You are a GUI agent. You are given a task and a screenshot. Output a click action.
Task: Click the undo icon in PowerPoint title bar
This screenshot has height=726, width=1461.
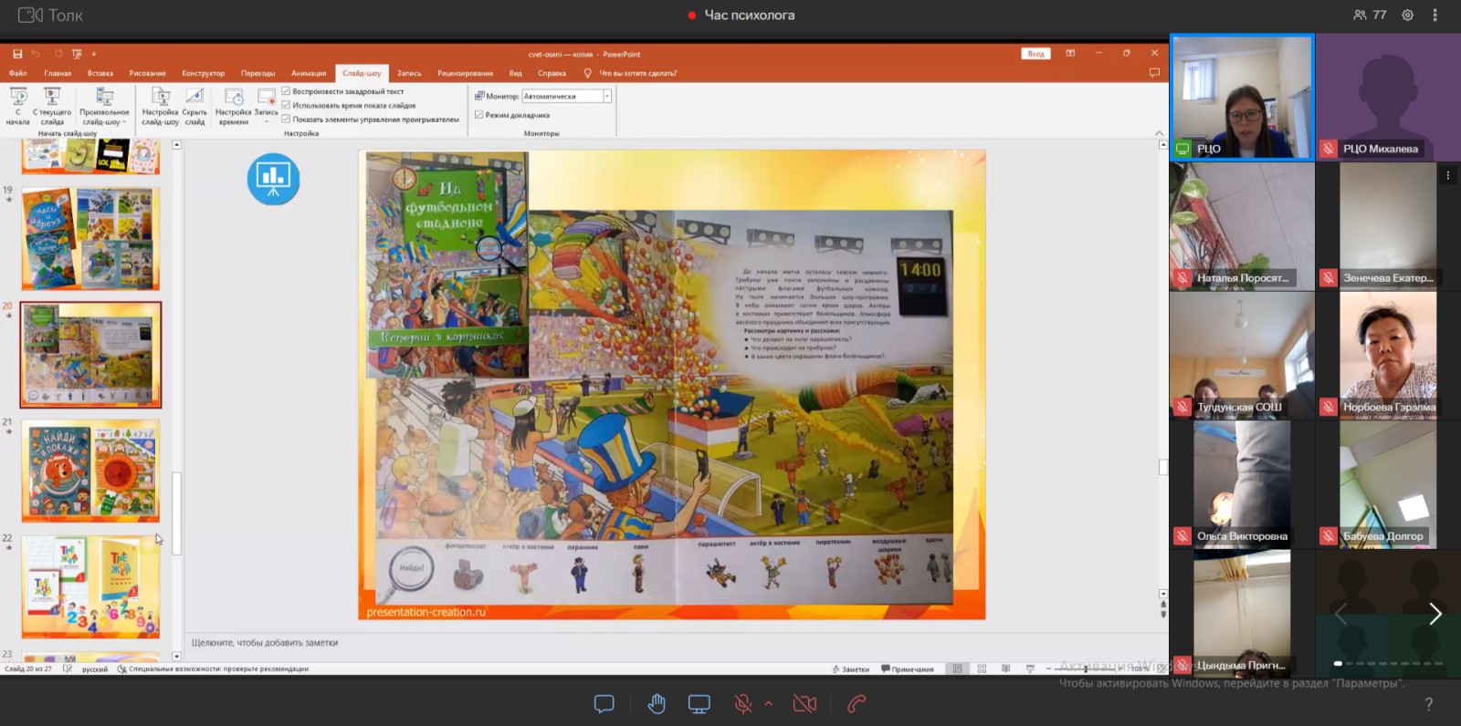point(36,54)
